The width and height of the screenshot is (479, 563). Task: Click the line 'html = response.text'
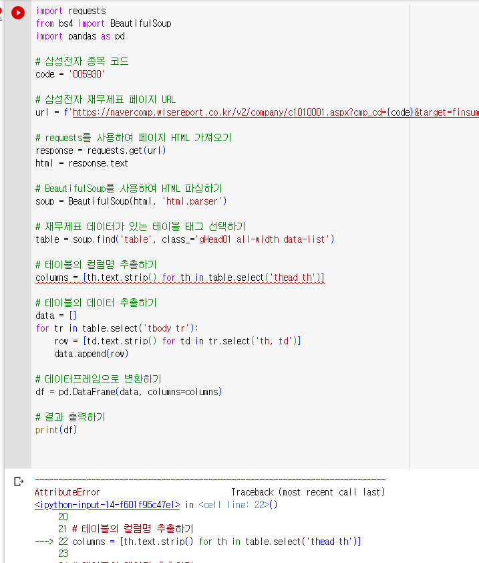[x=82, y=163]
